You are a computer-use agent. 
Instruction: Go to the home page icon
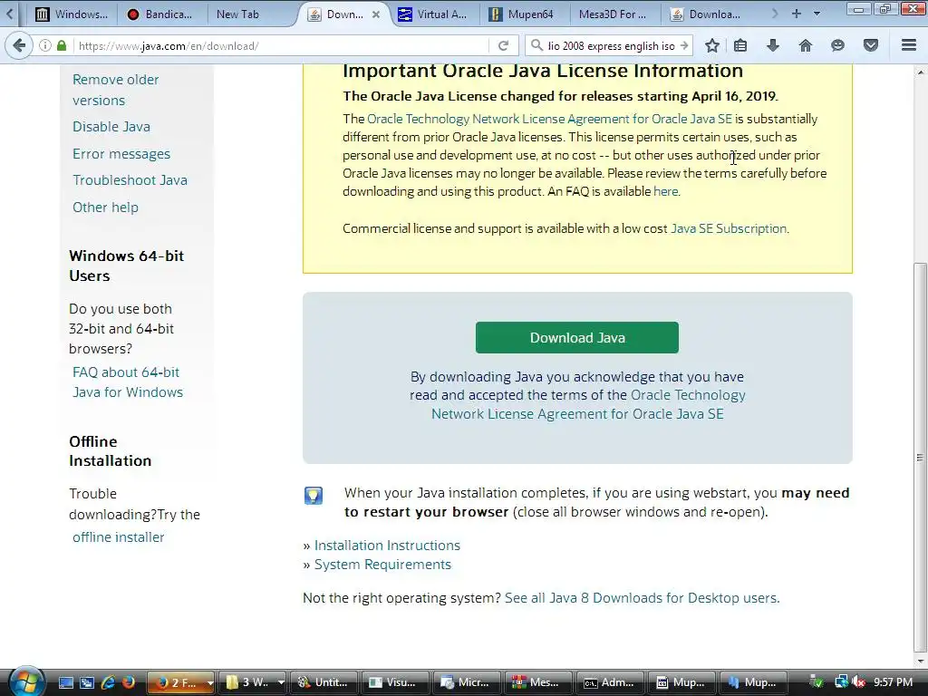[806, 45]
